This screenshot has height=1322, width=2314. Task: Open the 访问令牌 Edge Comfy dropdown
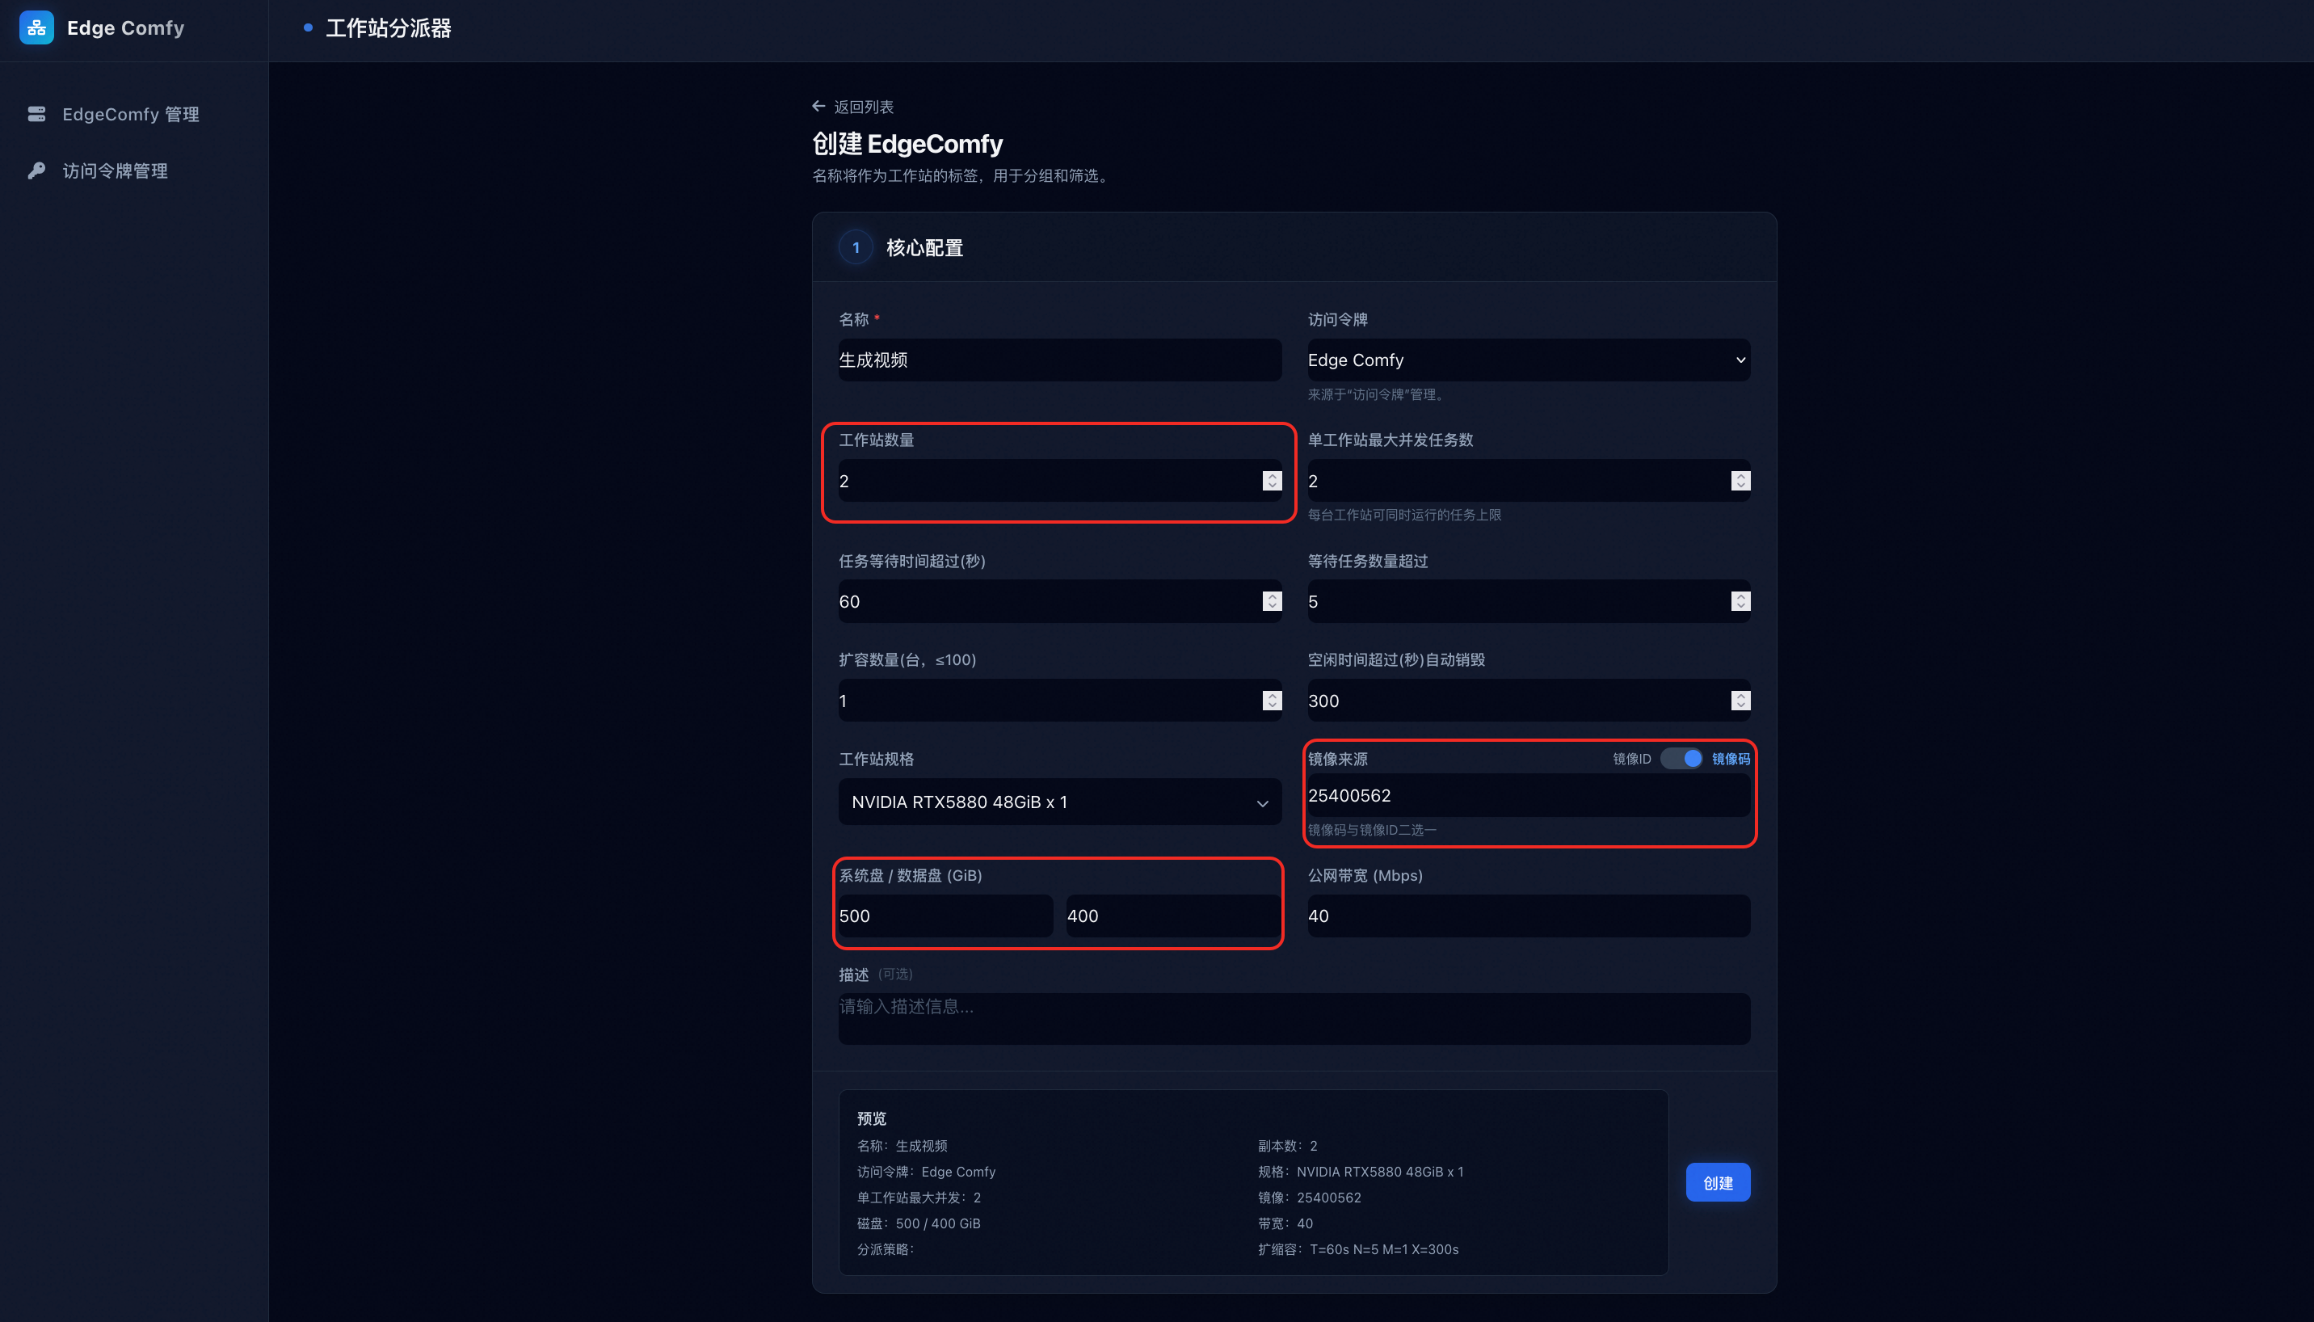coord(1528,360)
